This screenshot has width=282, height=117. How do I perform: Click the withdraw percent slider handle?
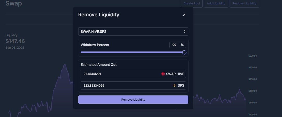[x=184, y=52]
